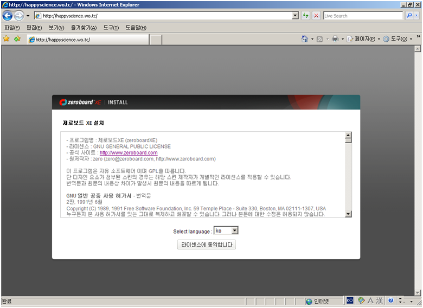423x308 pixels.
Task: Click the 제로보드 XE 설치 heading
Action: tap(83, 123)
